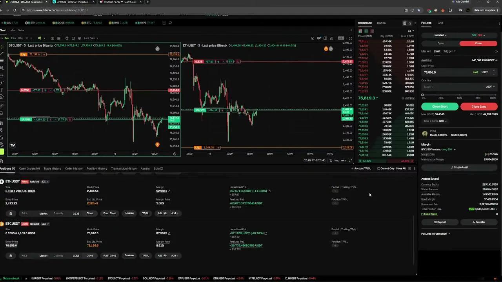Open the Isolated margin mode dropdown
Image resolution: width=502 pixels, height=282 pixels.
[x=440, y=35]
